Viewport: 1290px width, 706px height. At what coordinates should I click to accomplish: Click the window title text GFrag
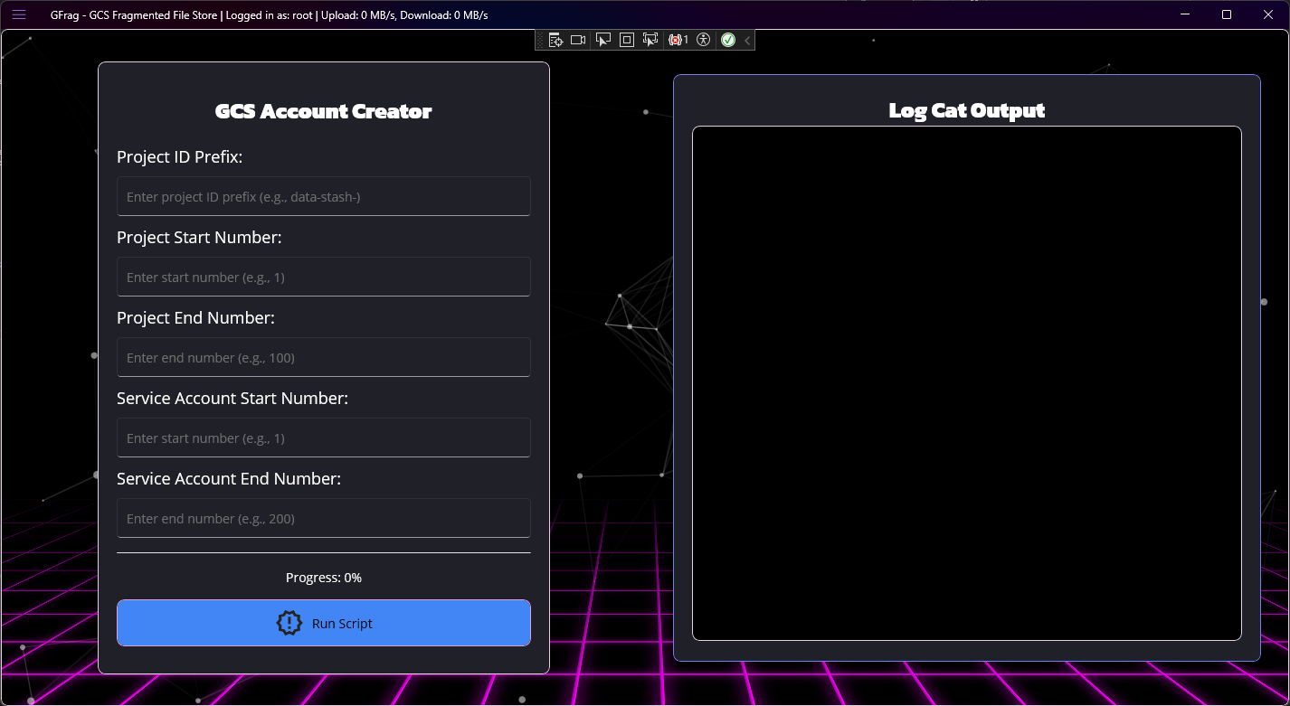coord(270,14)
